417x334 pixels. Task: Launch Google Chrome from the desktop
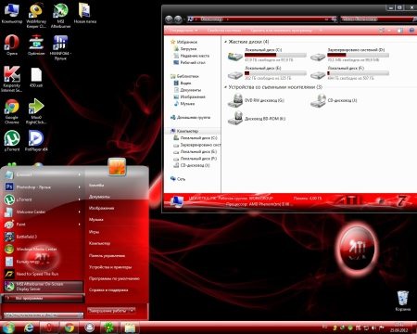(12, 111)
